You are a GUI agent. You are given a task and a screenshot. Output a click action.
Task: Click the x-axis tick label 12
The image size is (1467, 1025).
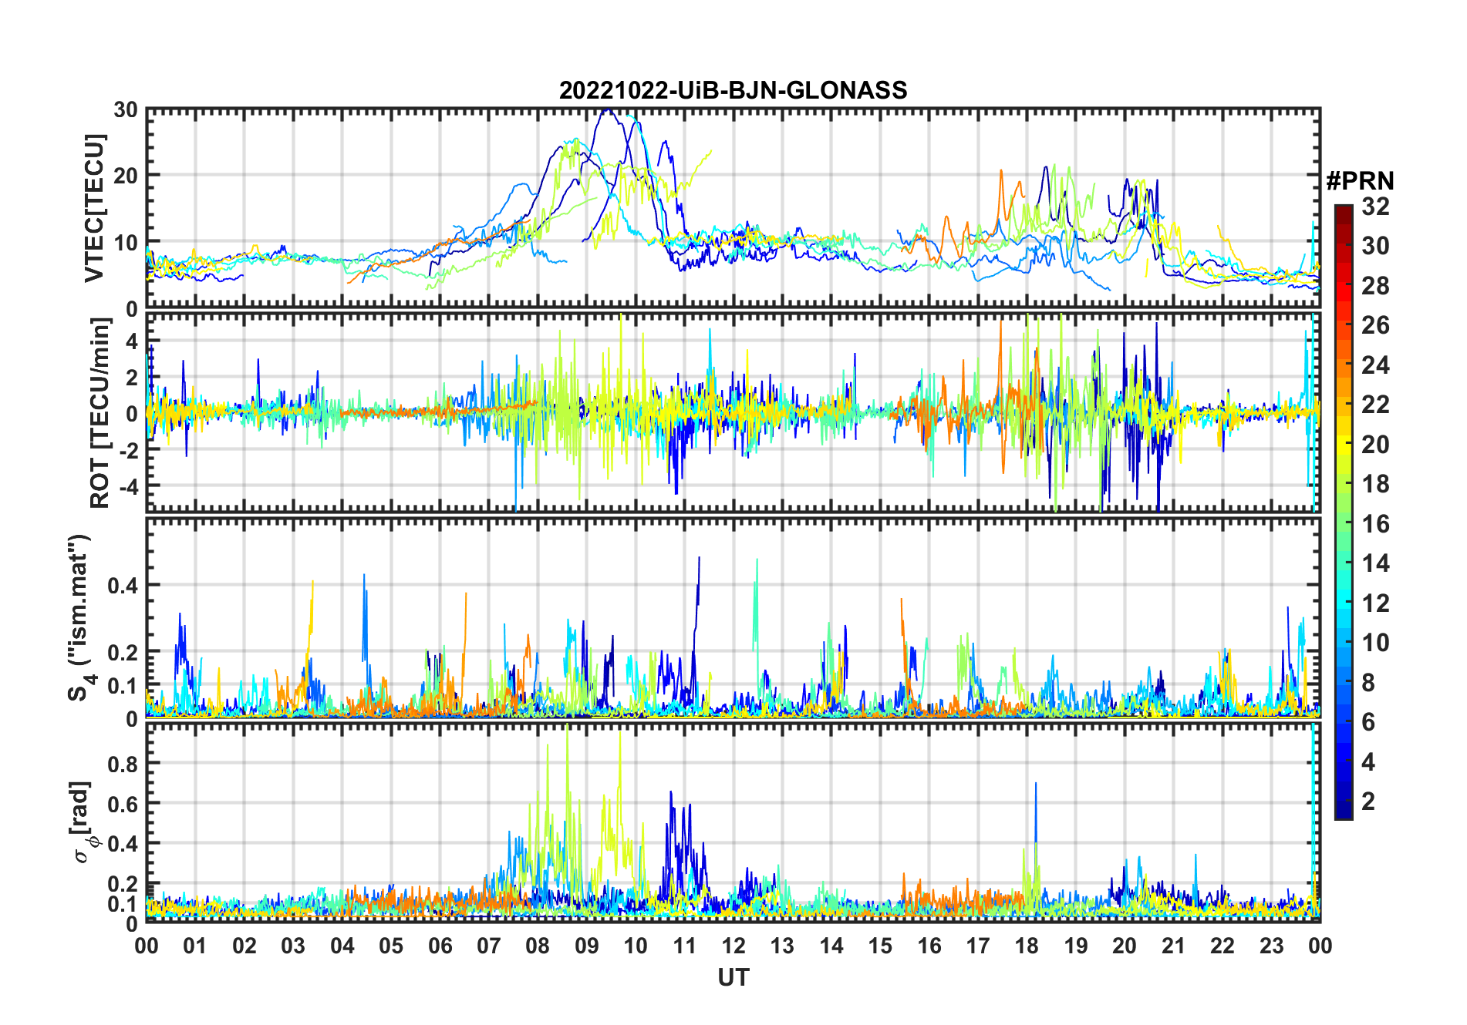coord(733,946)
